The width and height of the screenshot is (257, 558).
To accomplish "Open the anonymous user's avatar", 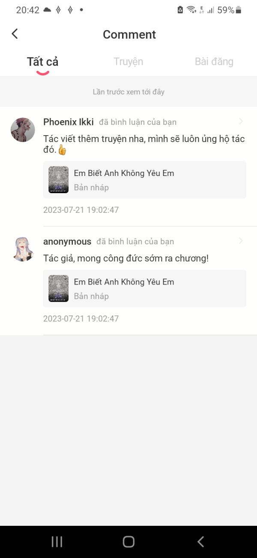I will coord(23,249).
